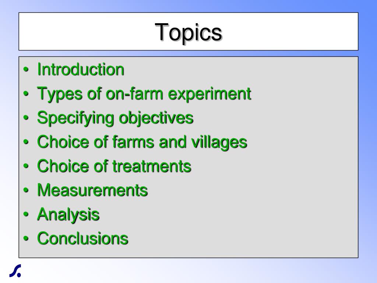Click the bullet dot before Specifying objectives

click(x=26, y=118)
